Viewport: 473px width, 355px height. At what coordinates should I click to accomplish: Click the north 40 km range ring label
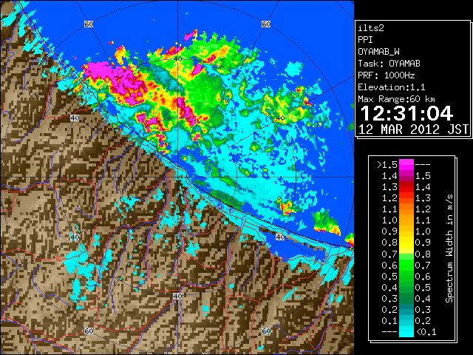[178, 58]
